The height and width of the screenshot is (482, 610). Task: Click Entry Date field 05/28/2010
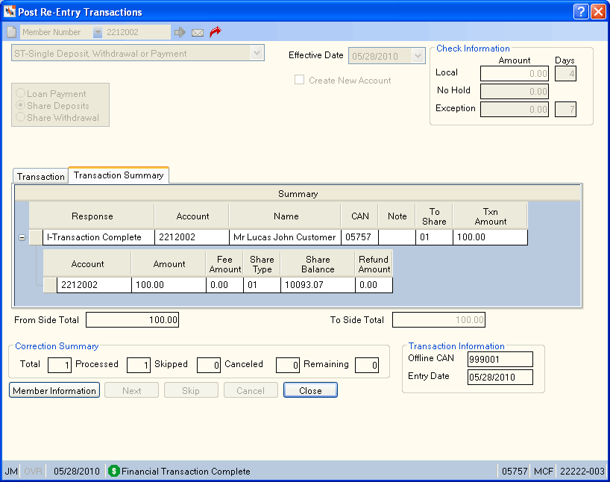click(500, 377)
